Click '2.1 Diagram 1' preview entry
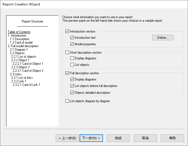This screenshot has width=188, height=146. [18, 50]
